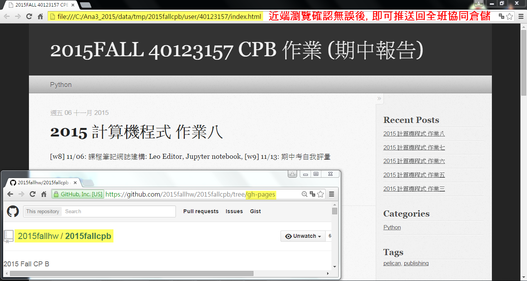Click the site title 2015FALL 40123157 CPB 作業
The image size is (527, 281).
pos(237,50)
